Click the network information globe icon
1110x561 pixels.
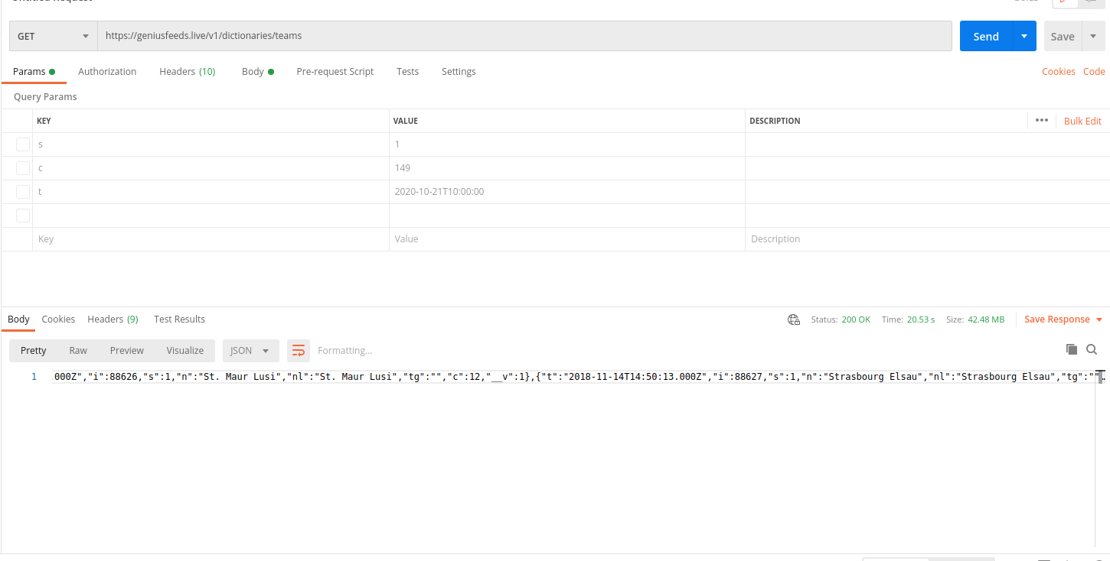pyautogui.click(x=794, y=319)
